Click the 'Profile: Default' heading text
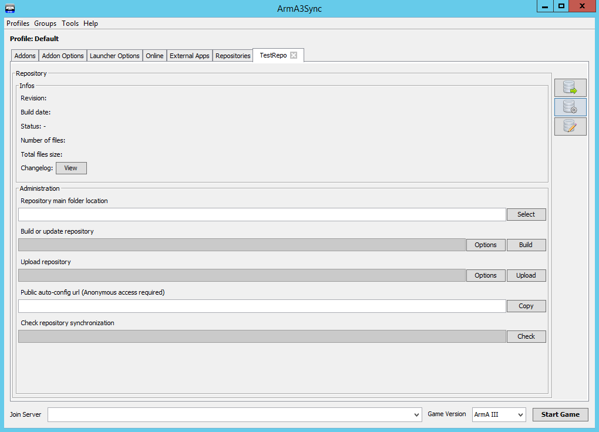Screen dimensions: 599x432 [35, 39]
